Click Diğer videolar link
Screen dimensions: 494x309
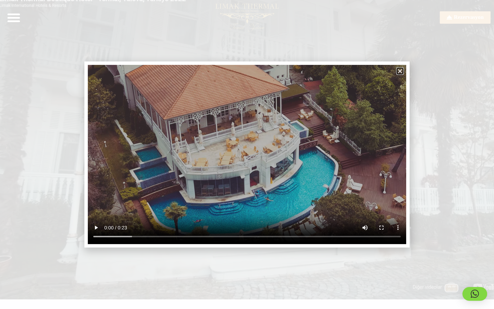click(x=427, y=287)
